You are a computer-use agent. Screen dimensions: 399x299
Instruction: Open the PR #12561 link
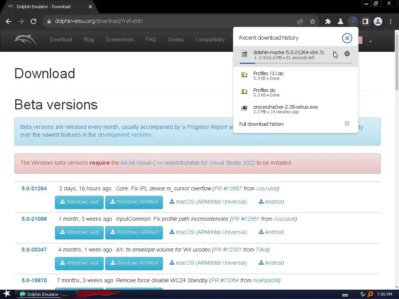tap(245, 219)
